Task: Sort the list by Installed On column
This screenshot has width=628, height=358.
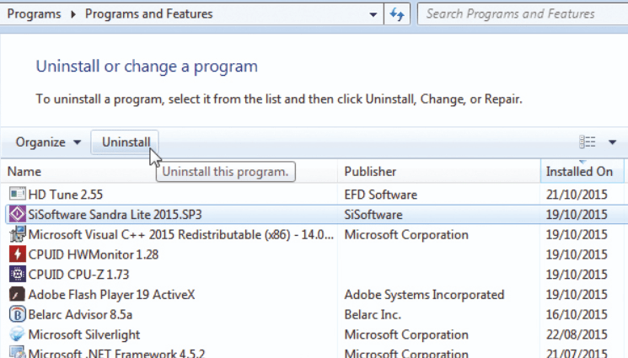Action: click(x=582, y=171)
